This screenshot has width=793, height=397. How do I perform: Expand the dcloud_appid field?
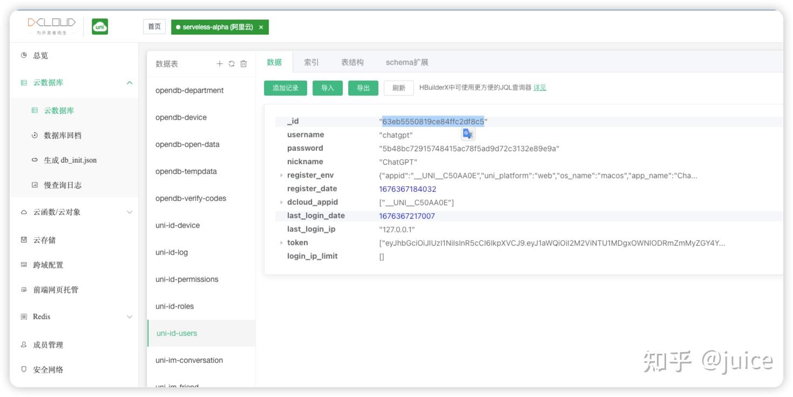click(x=281, y=202)
